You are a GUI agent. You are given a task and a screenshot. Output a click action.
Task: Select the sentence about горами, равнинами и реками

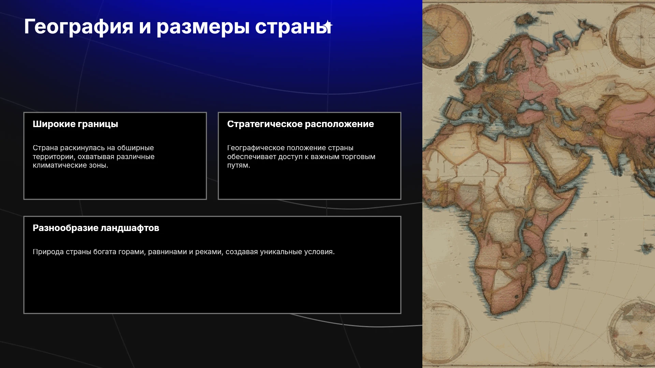click(x=184, y=252)
